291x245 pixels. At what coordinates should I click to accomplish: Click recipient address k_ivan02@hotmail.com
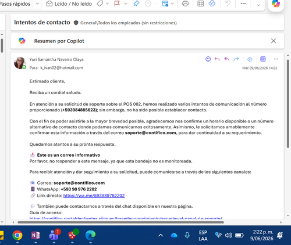pyautogui.click(x=62, y=68)
